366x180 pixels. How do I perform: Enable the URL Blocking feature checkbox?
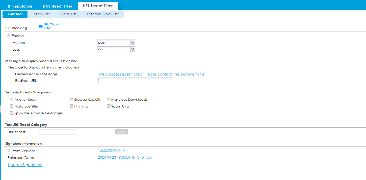pyautogui.click(x=9, y=35)
